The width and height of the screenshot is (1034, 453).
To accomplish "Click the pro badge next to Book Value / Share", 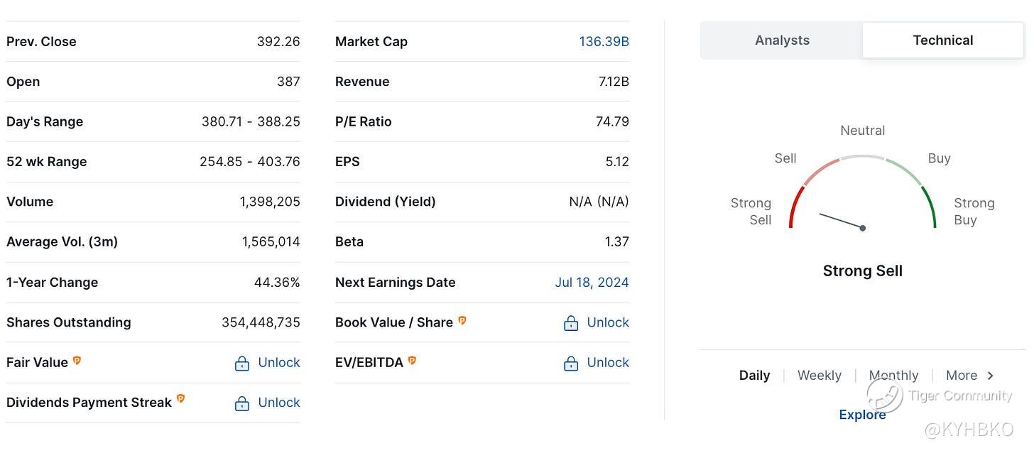I will [462, 320].
